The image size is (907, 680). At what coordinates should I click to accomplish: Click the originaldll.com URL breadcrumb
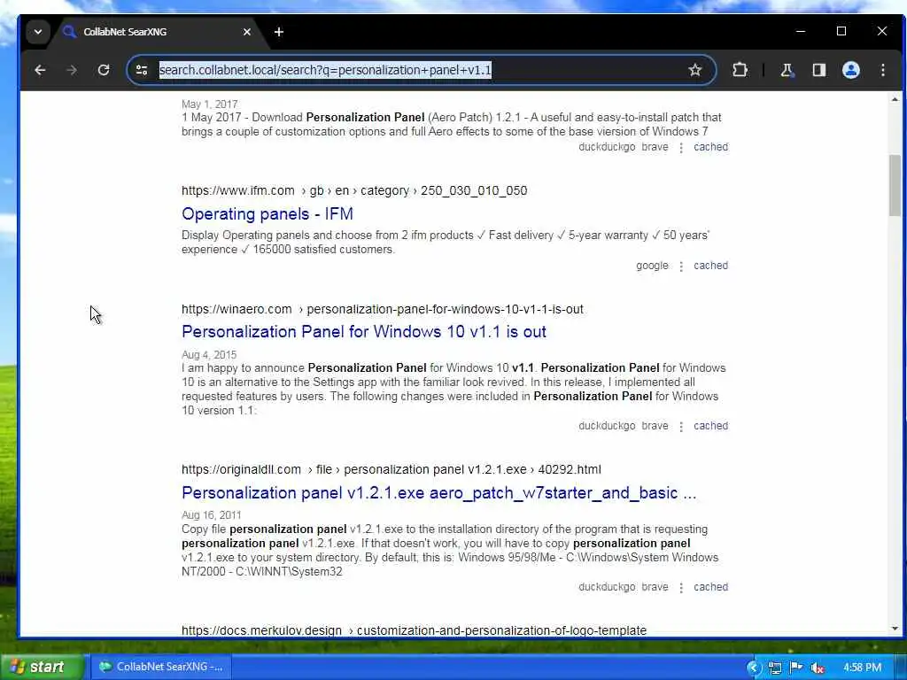(x=391, y=469)
